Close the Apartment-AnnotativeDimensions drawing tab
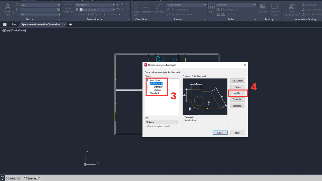322x181 pixels. click(x=64, y=24)
